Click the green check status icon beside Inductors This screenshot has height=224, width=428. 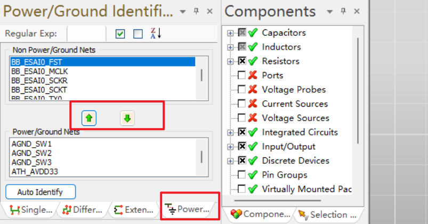pyautogui.click(x=253, y=47)
